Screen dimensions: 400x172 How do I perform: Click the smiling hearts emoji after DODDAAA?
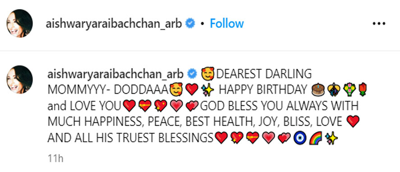[176, 90]
